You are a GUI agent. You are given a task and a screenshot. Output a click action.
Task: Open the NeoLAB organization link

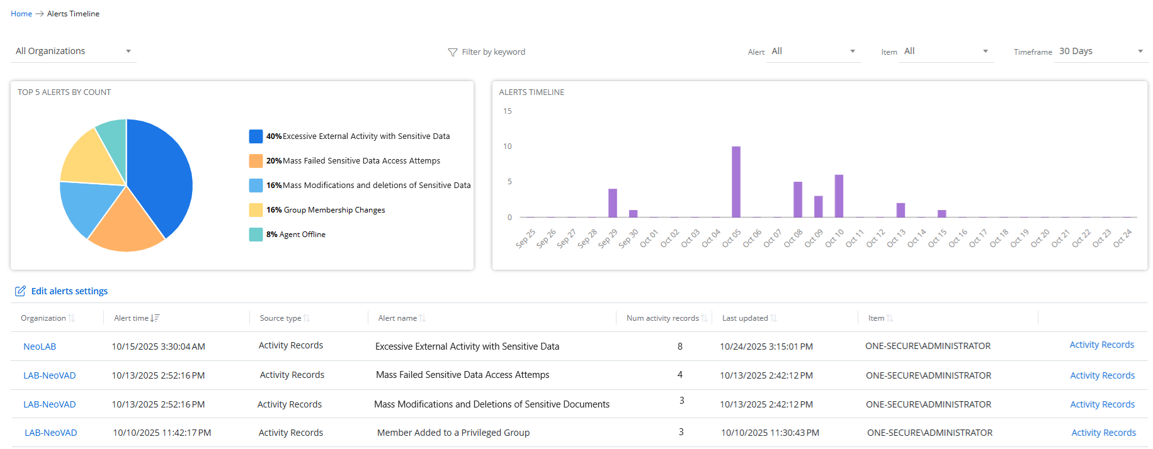(x=40, y=346)
